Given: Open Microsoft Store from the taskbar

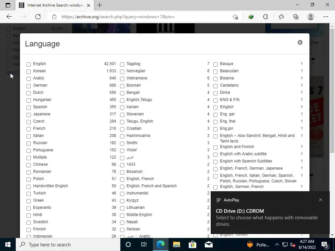Looking at the screenshot, I should [192, 244].
